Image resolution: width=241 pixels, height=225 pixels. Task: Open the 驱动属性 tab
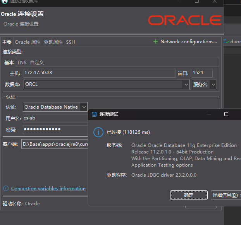coord(53,42)
